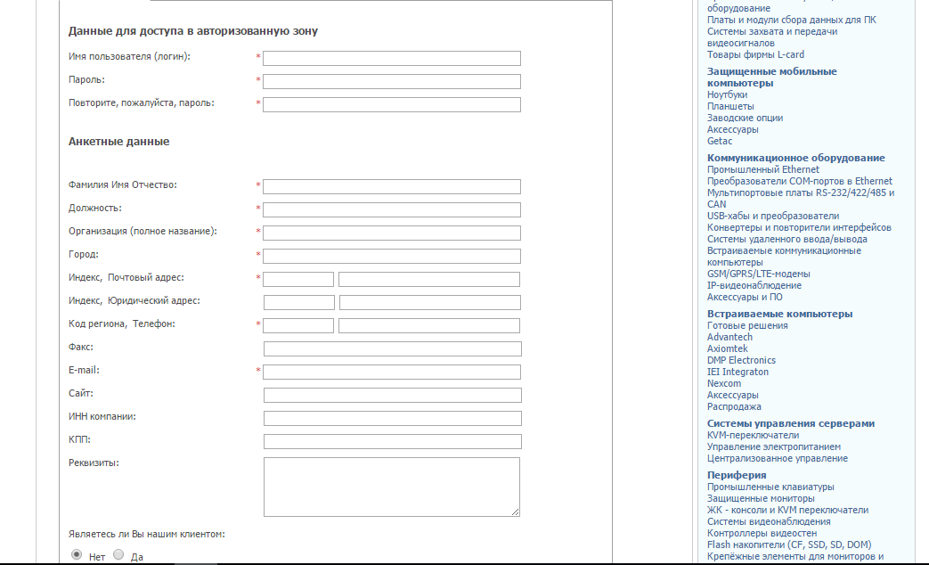
Task: Open Заводские опции link
Action: tap(745, 118)
